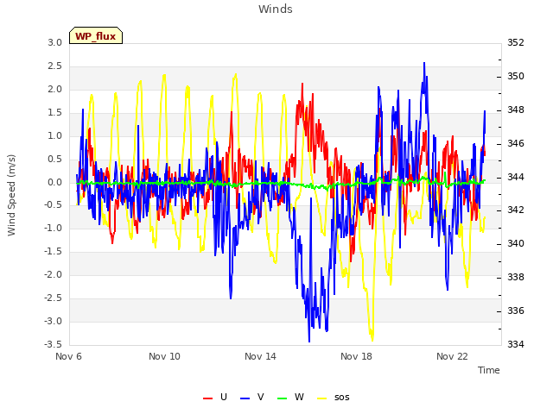Click the 340 right axis value
The height and width of the screenshot is (414, 553).
[x=516, y=243]
